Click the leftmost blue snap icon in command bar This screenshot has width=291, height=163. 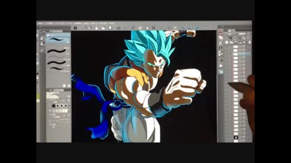pyautogui.click(x=183, y=28)
